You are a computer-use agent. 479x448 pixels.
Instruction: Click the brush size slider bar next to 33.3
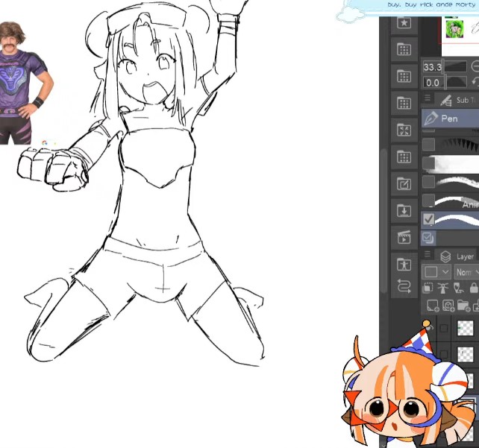tap(456, 66)
